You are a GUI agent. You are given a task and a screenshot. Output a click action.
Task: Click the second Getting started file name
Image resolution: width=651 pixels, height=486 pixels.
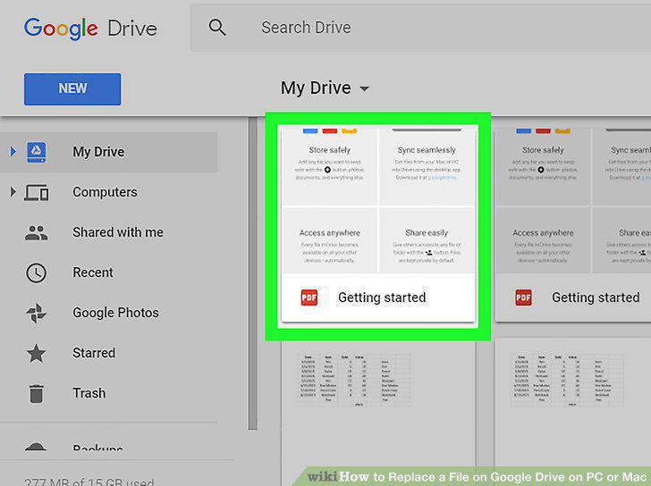[596, 297]
